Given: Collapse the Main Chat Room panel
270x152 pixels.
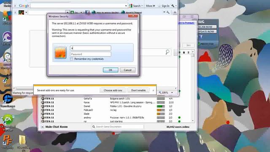Looking at the screenshot, I should click(x=42, y=127).
